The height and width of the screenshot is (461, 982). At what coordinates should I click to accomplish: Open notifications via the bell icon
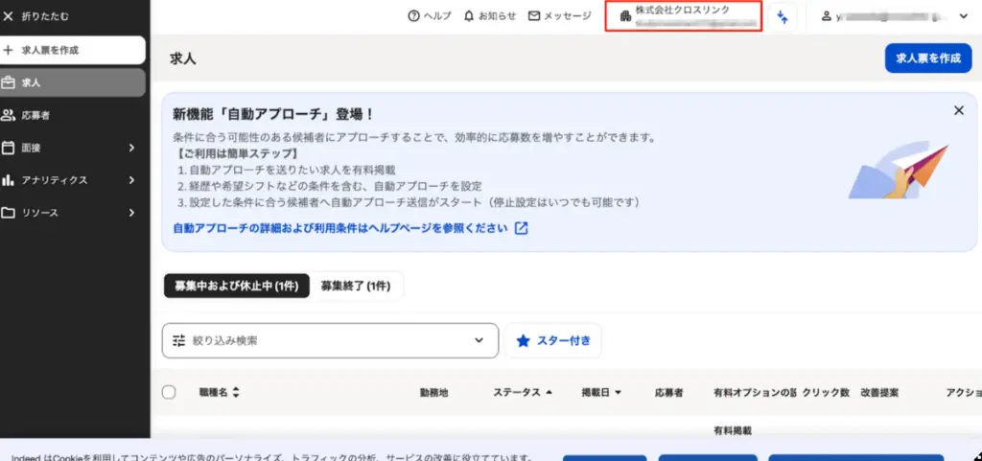point(468,16)
